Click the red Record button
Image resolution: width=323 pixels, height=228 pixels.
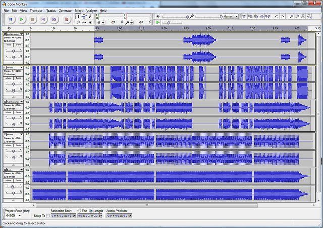[66, 19]
